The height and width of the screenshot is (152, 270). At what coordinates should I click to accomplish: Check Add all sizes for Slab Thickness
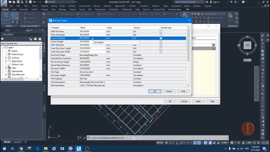pyautogui.click(x=161, y=45)
